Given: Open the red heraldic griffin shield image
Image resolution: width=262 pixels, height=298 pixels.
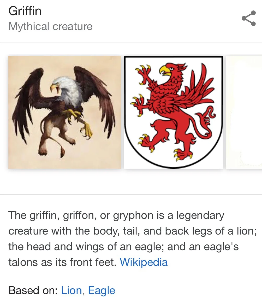Looking at the screenshot, I should click(174, 112).
